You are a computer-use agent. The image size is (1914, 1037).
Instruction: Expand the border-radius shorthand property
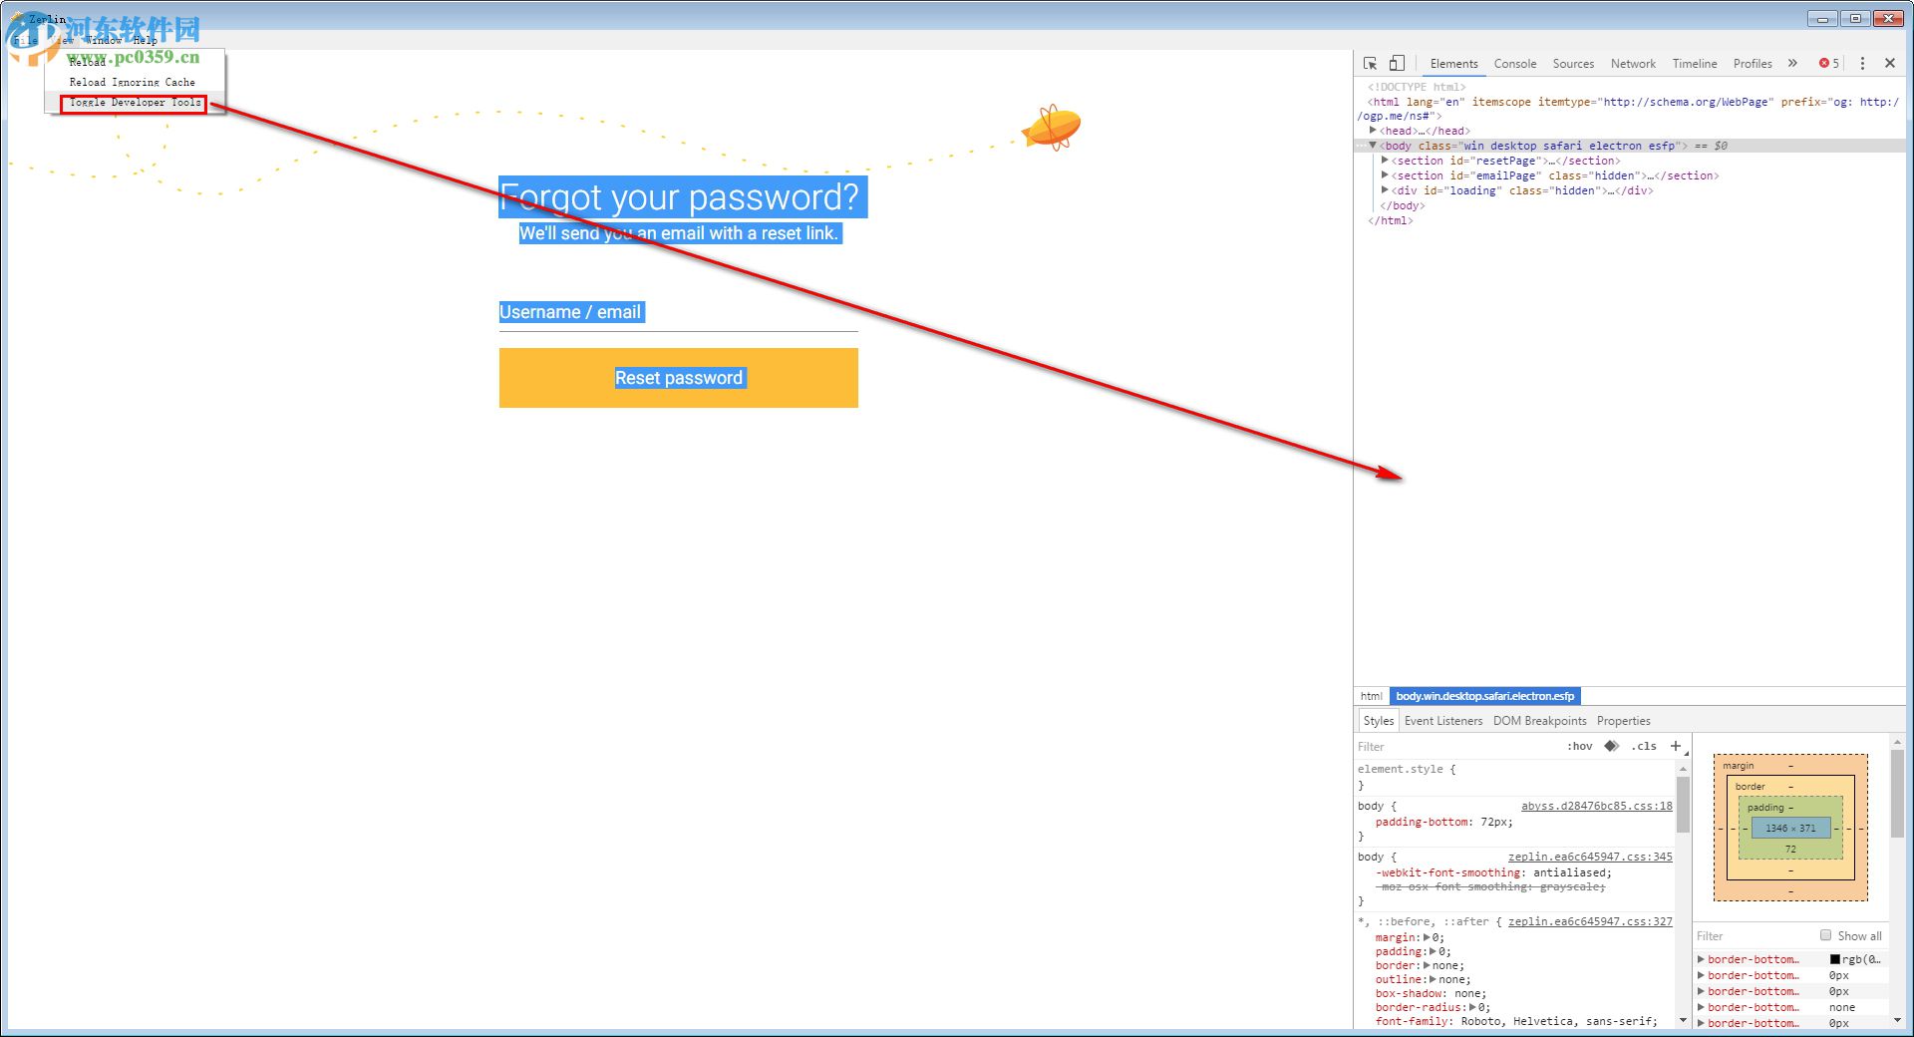point(1473,1007)
